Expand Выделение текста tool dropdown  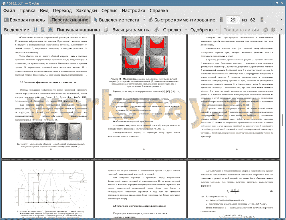coord(144,20)
